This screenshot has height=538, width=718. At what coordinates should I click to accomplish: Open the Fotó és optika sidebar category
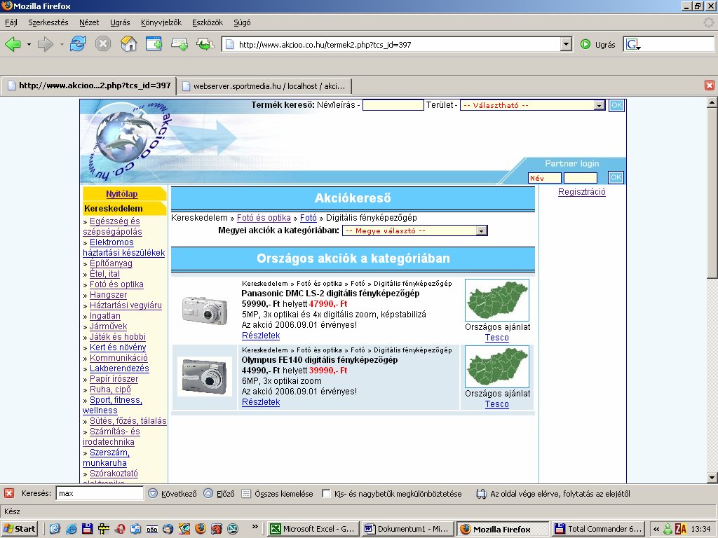tap(116, 284)
